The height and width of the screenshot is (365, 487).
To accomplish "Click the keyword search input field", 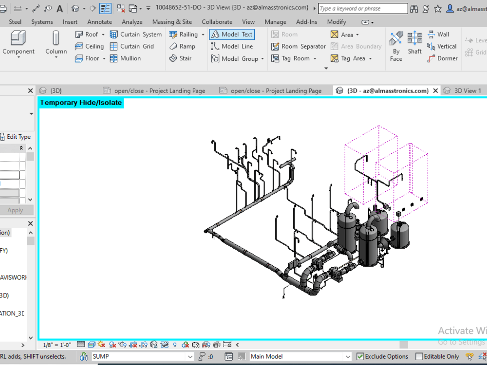I will pyautogui.click(x=363, y=8).
